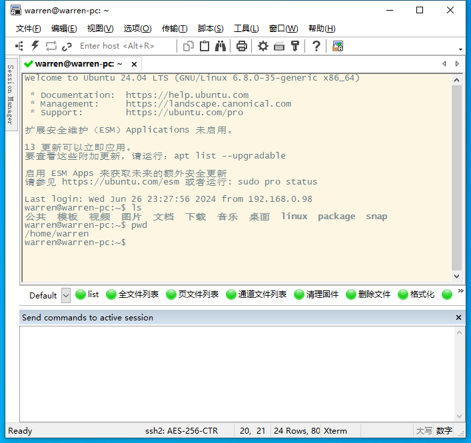The width and height of the screenshot is (471, 443).
Task: Click the Quick Connect lightning icon
Action: (x=35, y=46)
